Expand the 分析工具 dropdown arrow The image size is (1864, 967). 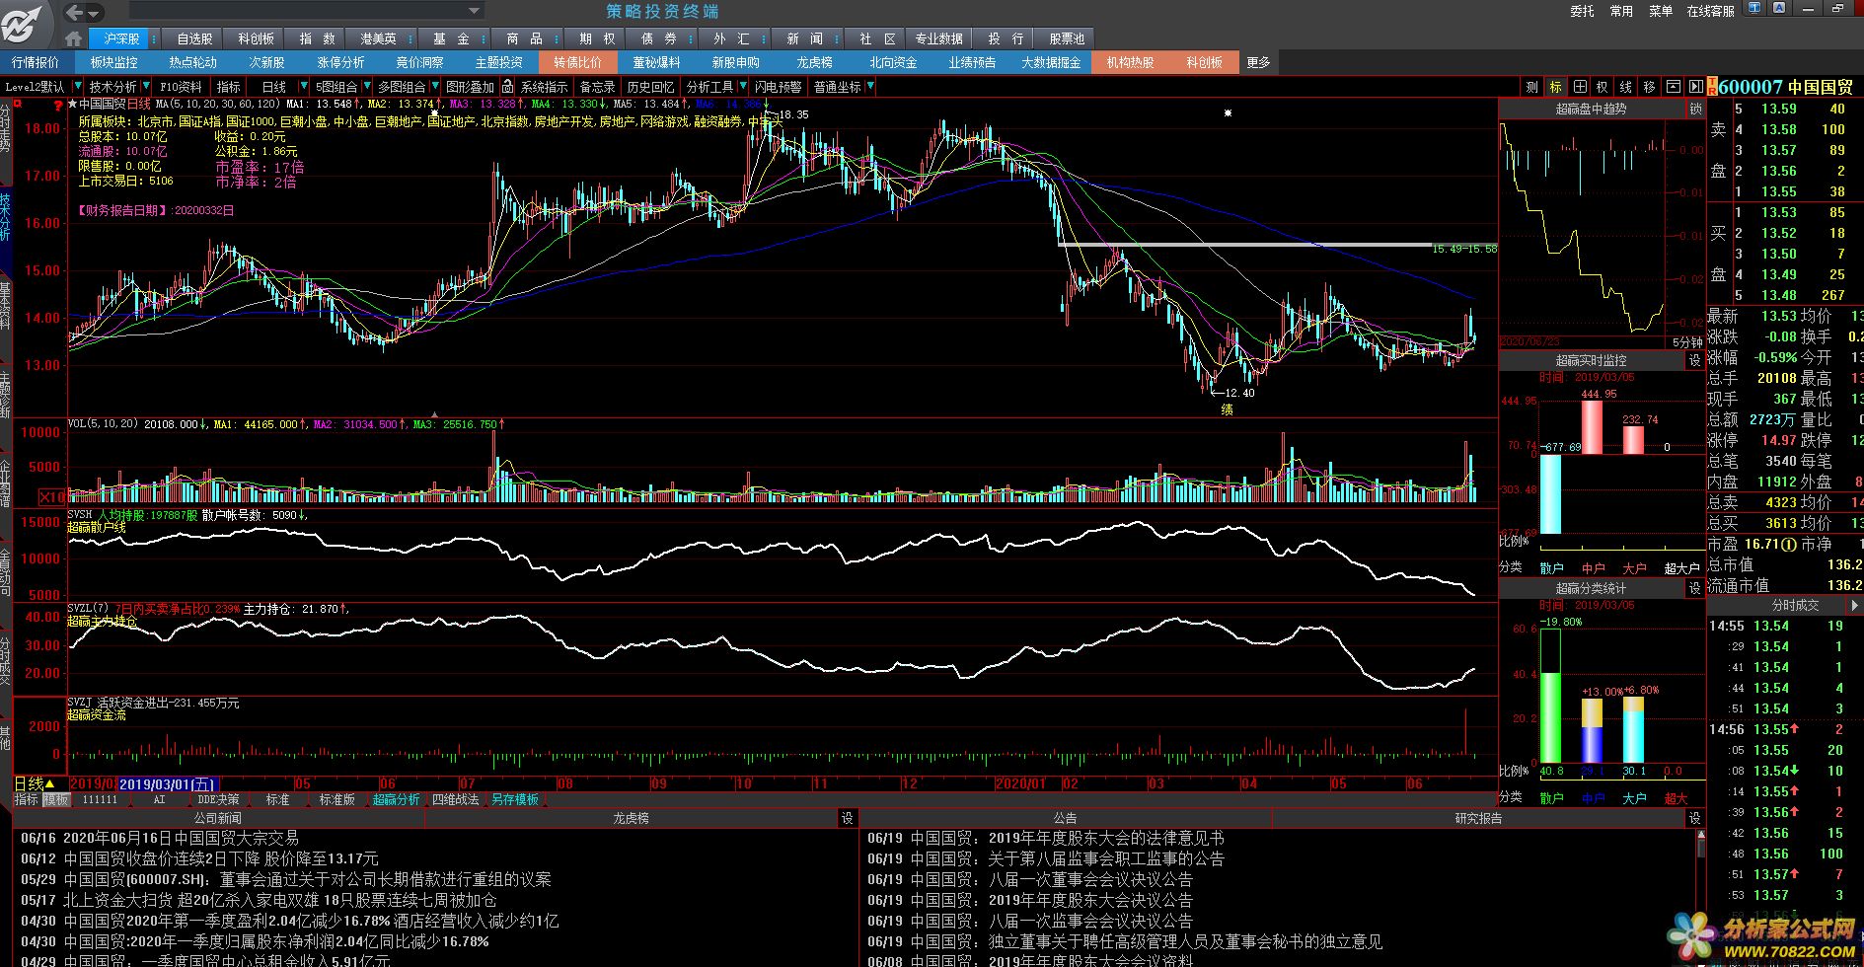(x=743, y=87)
